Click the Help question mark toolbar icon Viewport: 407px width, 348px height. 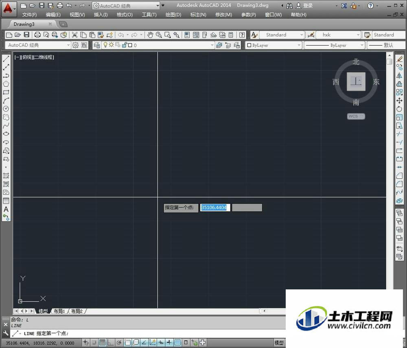(242, 35)
